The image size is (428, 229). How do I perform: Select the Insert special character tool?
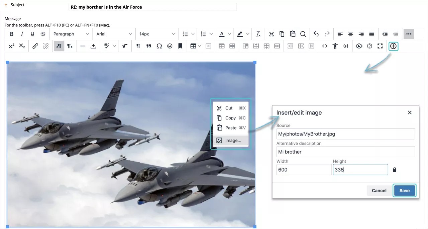point(159,46)
